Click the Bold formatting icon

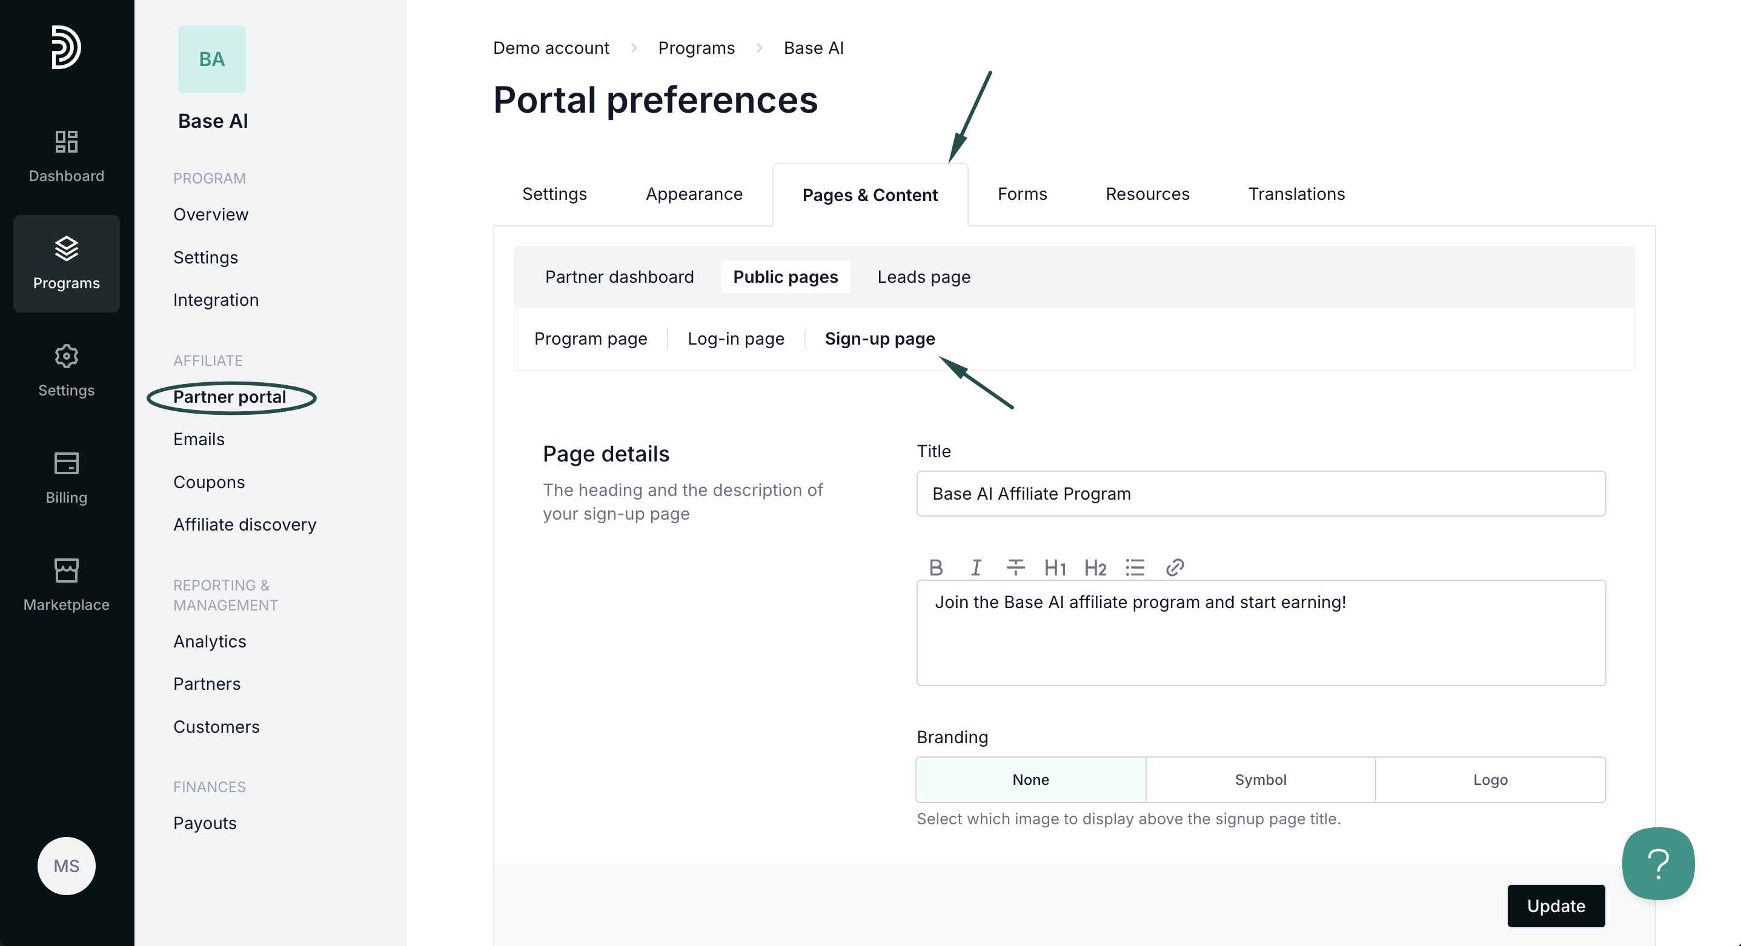[936, 567]
